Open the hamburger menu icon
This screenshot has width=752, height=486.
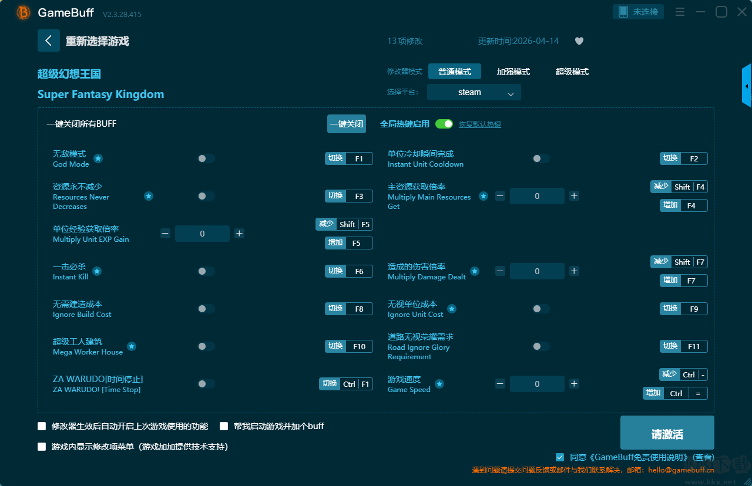[x=680, y=12]
